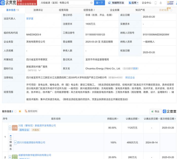This screenshot has width=177, height=159.
Task: Switch to 法律诉讼 tab
Action: 38,10
